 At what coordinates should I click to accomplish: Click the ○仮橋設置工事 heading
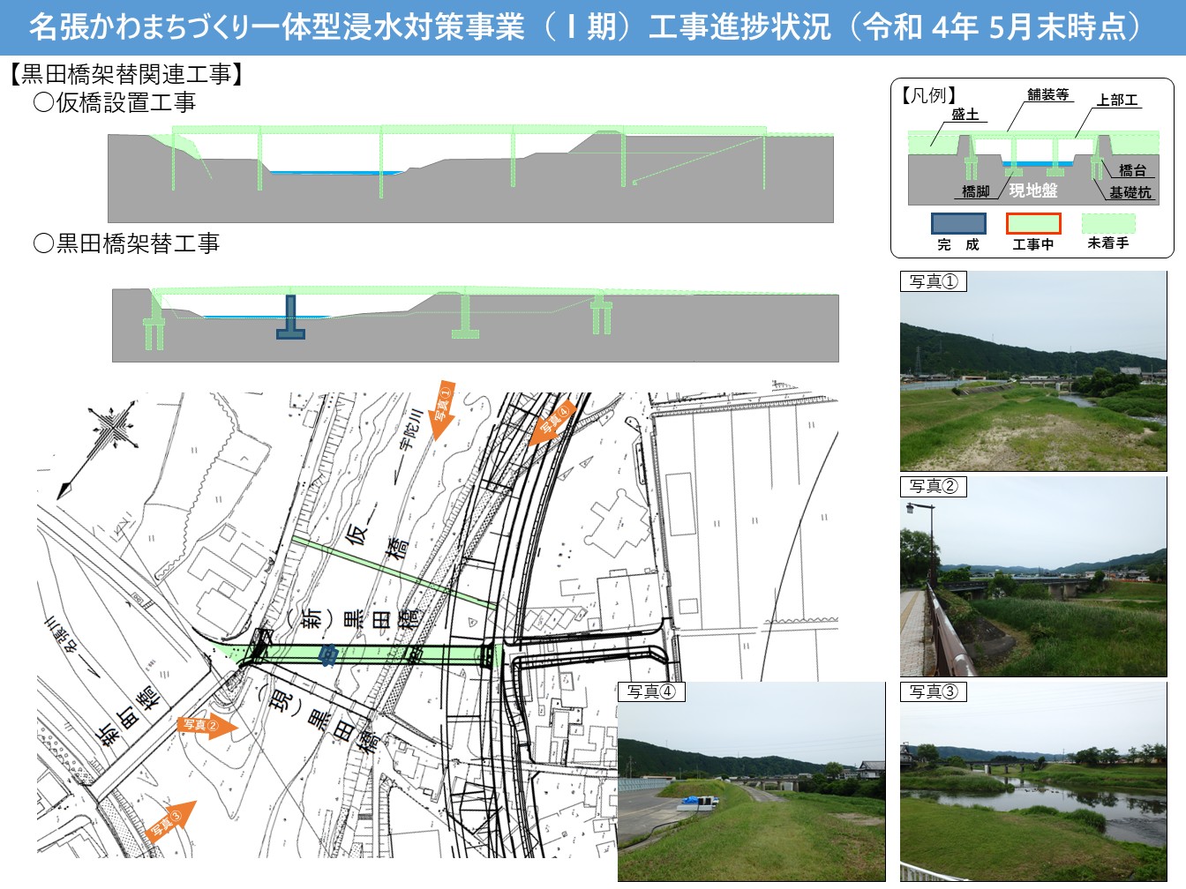[115, 103]
